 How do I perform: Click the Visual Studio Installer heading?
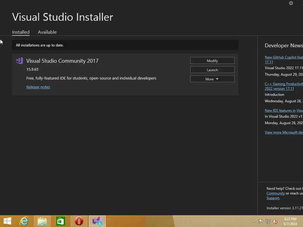[x=62, y=17]
